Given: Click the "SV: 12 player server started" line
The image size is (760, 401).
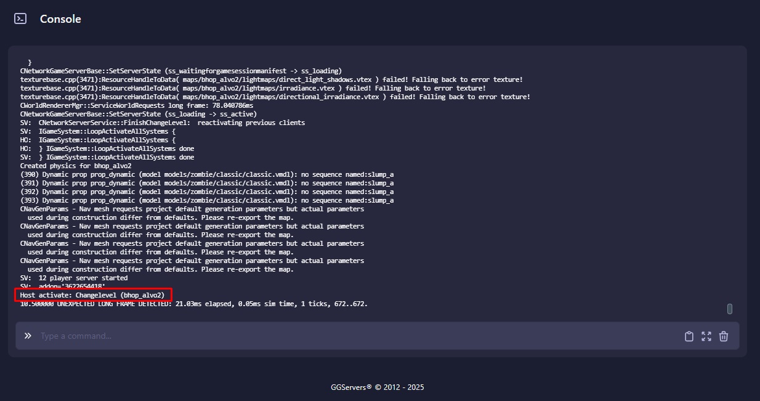Looking at the screenshot, I should (x=74, y=278).
